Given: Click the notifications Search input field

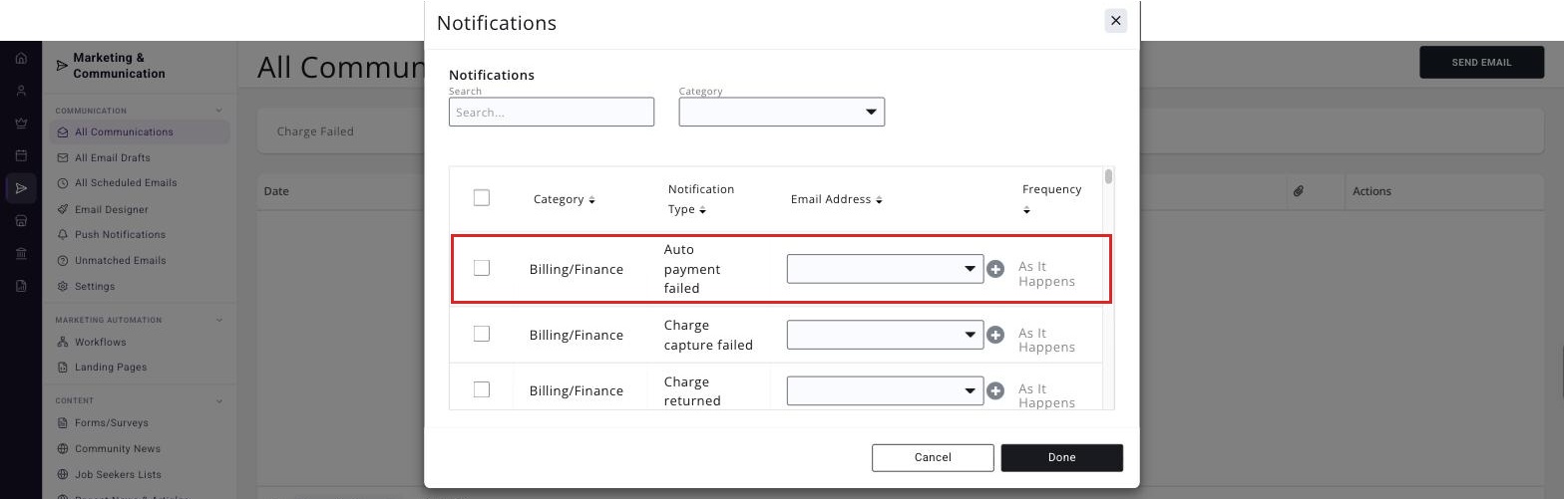Looking at the screenshot, I should [x=552, y=112].
